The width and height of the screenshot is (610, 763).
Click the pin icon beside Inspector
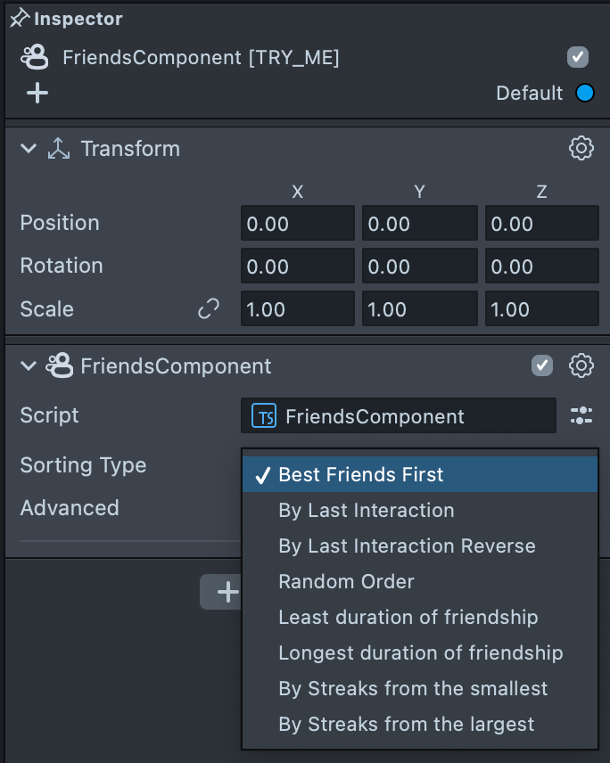[19, 19]
